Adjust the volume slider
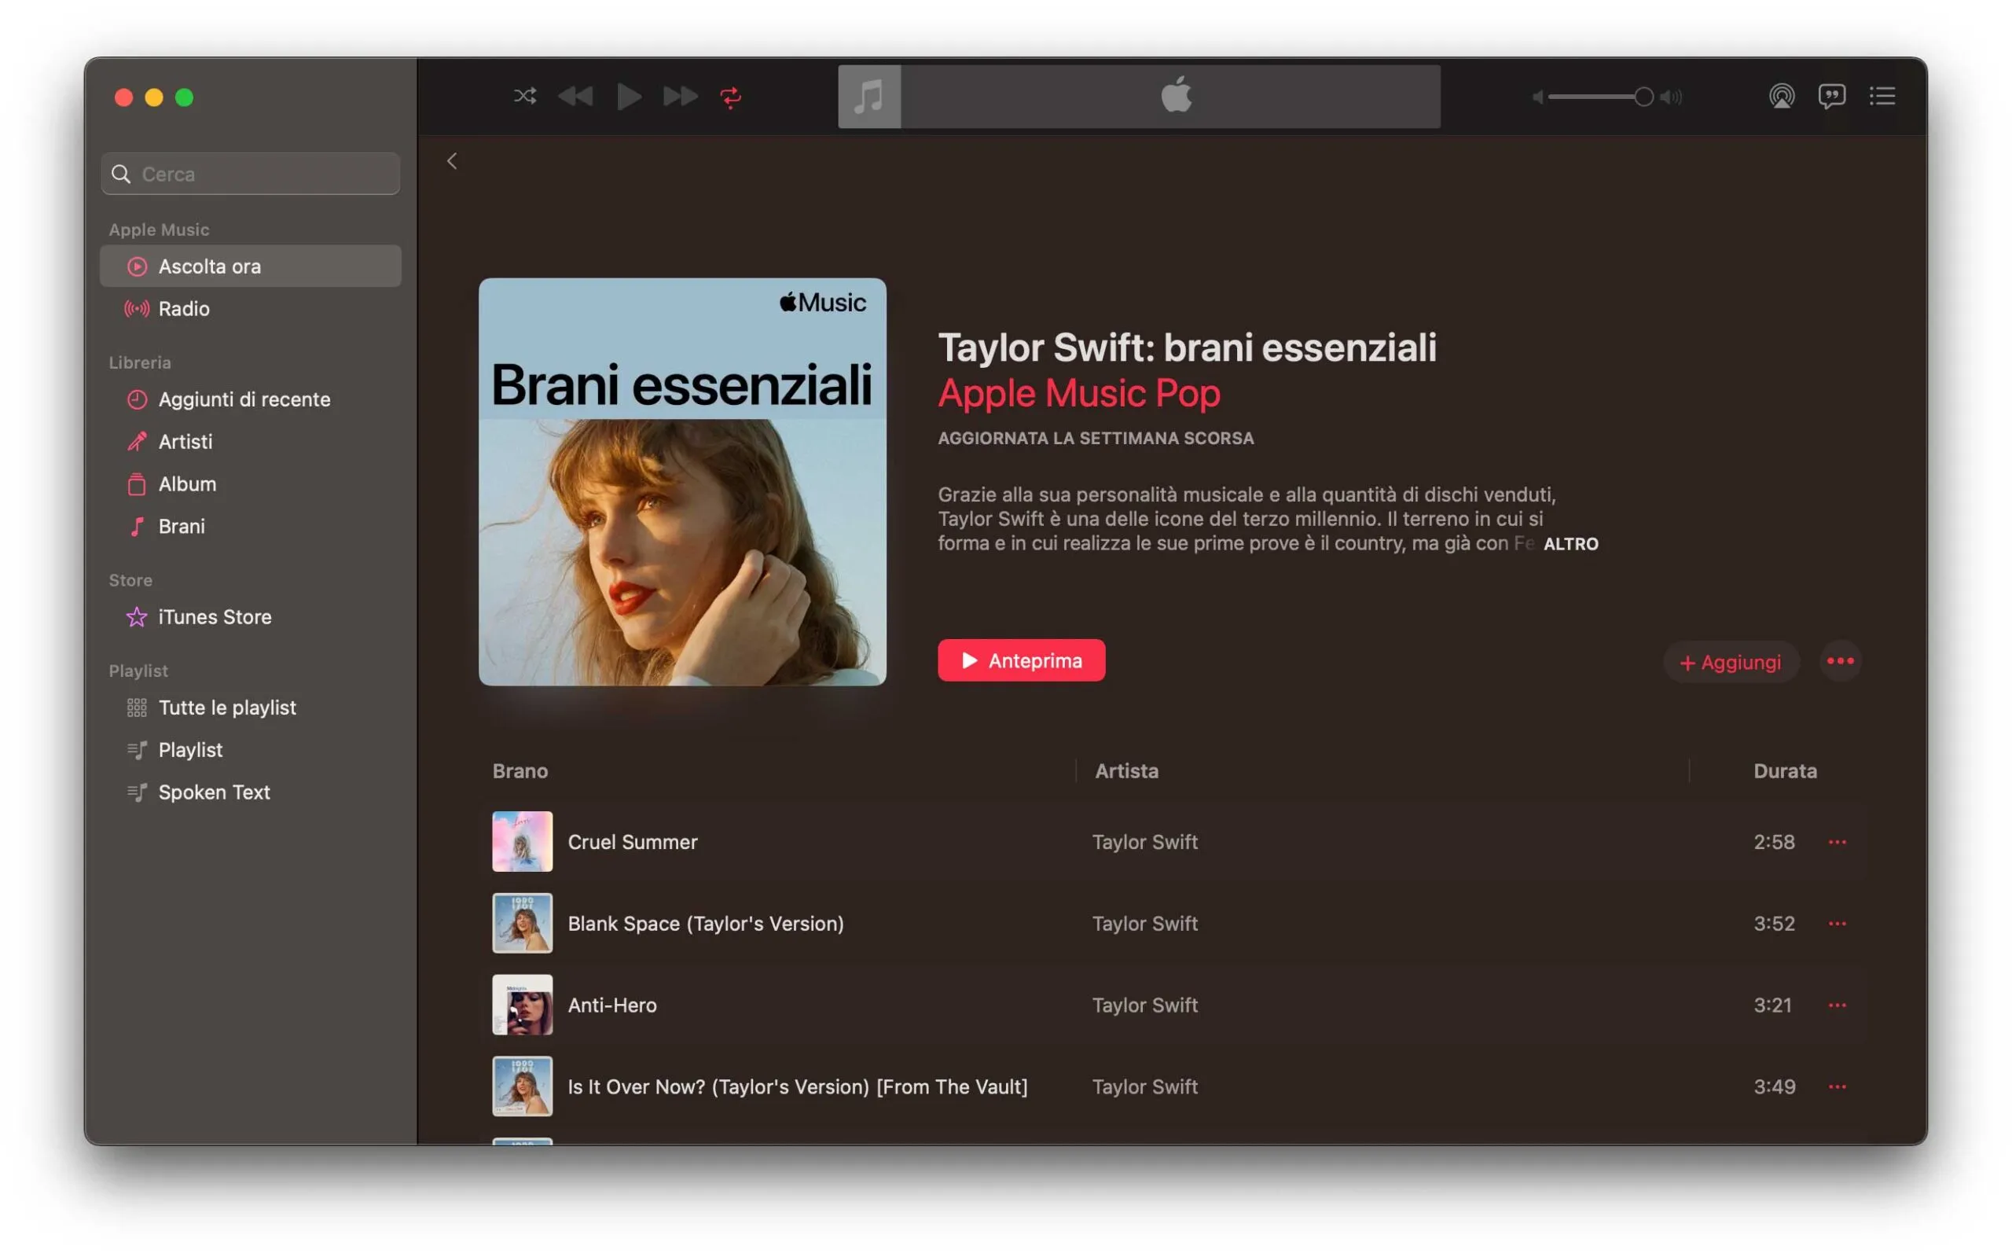The image size is (2012, 1257). point(1644,97)
